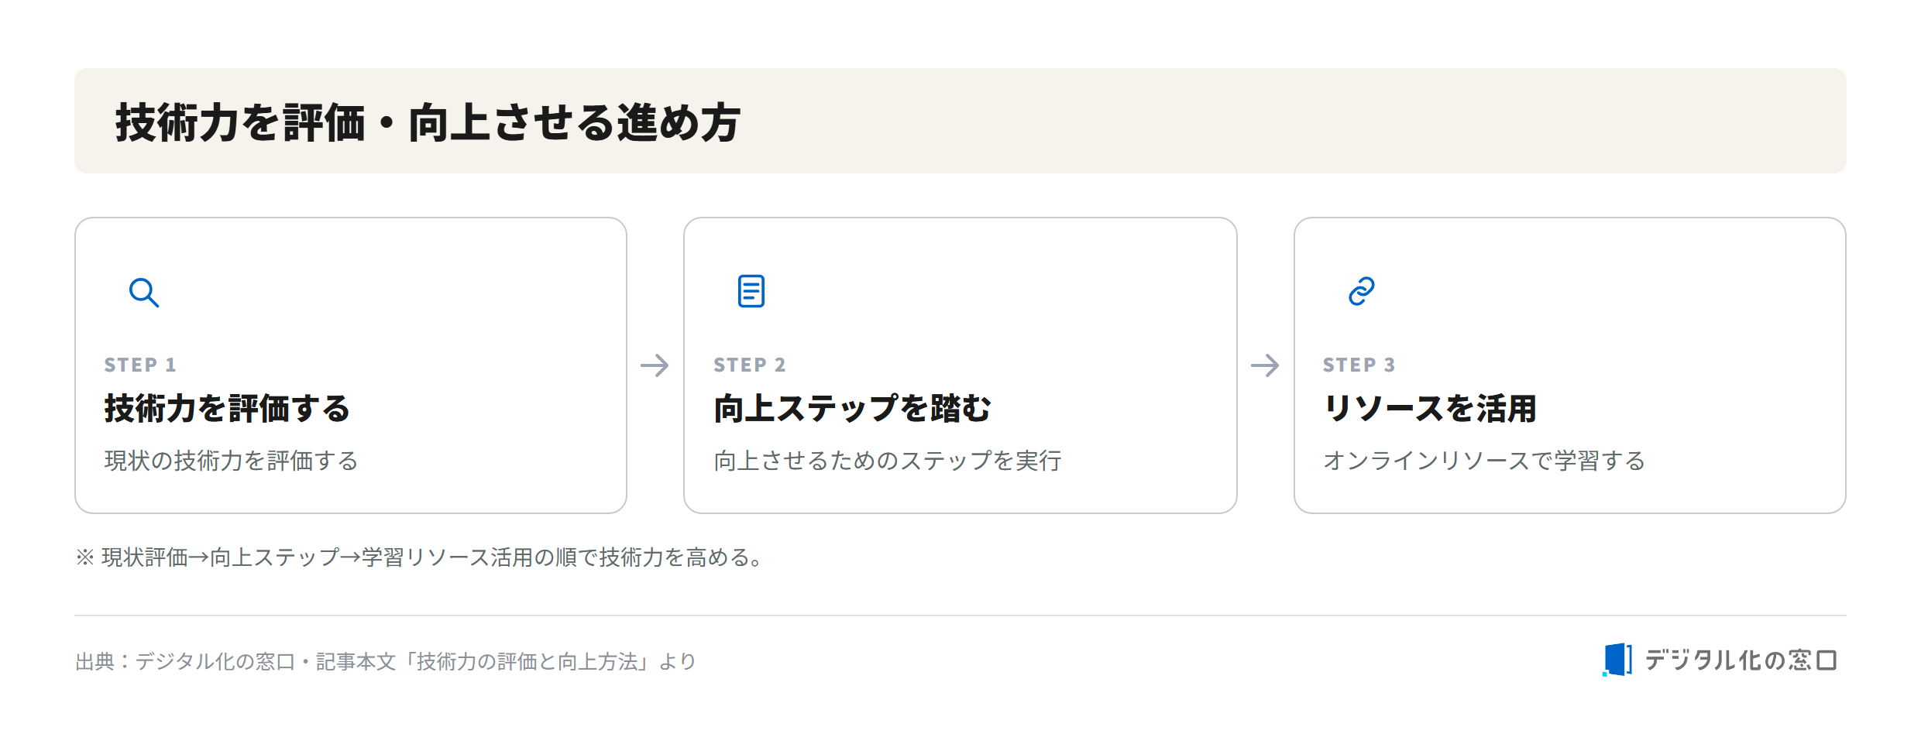This screenshot has height=751, width=1921.
Task: Click the heading 向上ステップを踏む
Action: 852,409
